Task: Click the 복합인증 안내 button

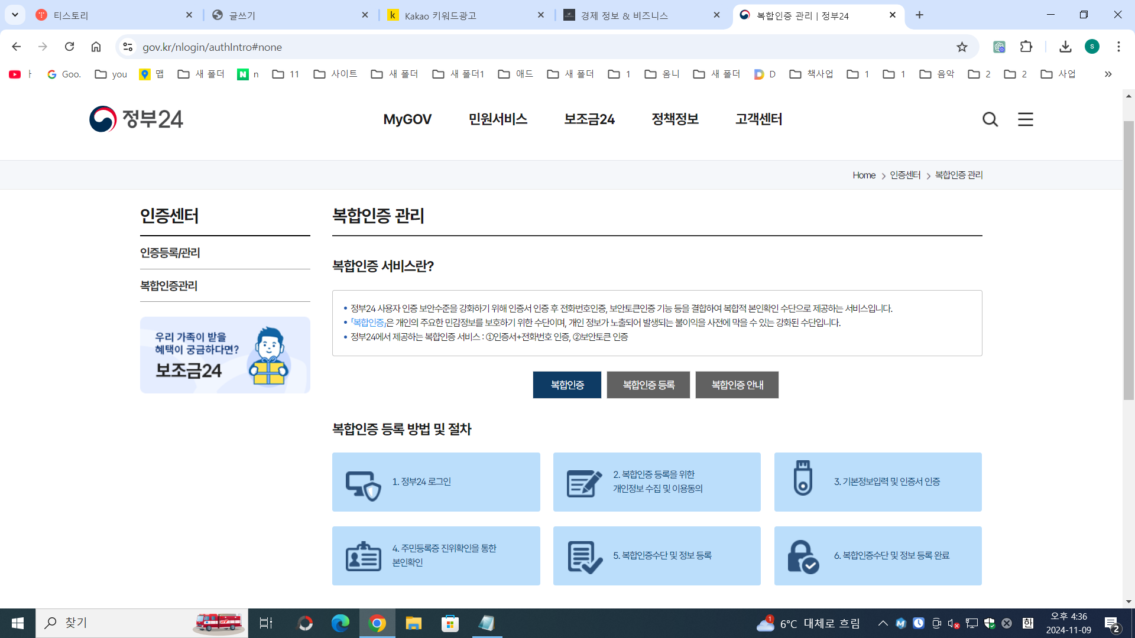Action: pos(737,385)
